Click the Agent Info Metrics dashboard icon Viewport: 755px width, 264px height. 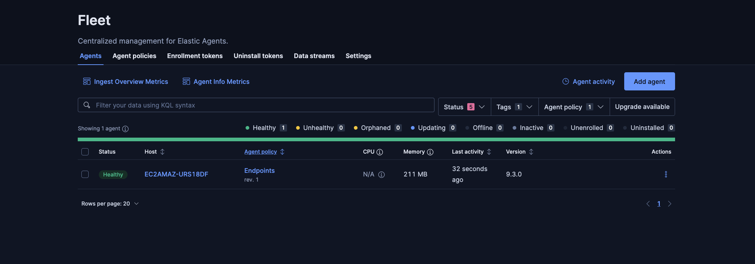pyautogui.click(x=186, y=81)
